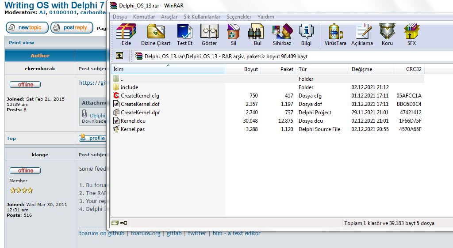Open the Yardım menu

tap(266, 17)
